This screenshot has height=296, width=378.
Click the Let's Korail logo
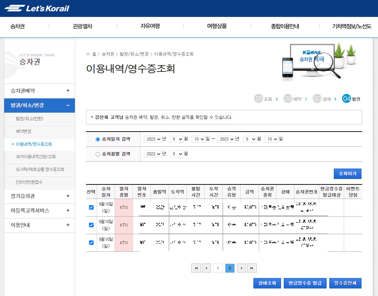tap(37, 8)
